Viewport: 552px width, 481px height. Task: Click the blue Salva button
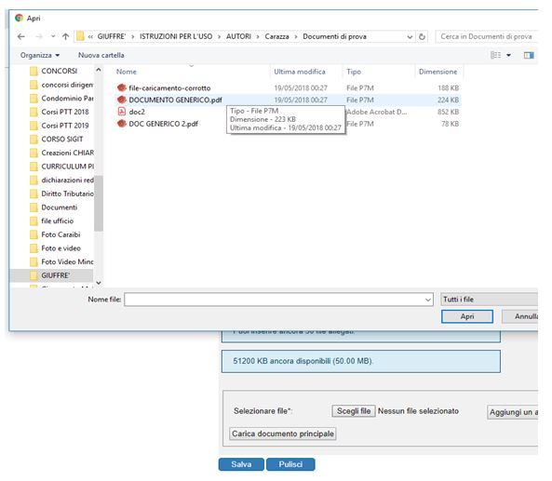[x=241, y=464]
